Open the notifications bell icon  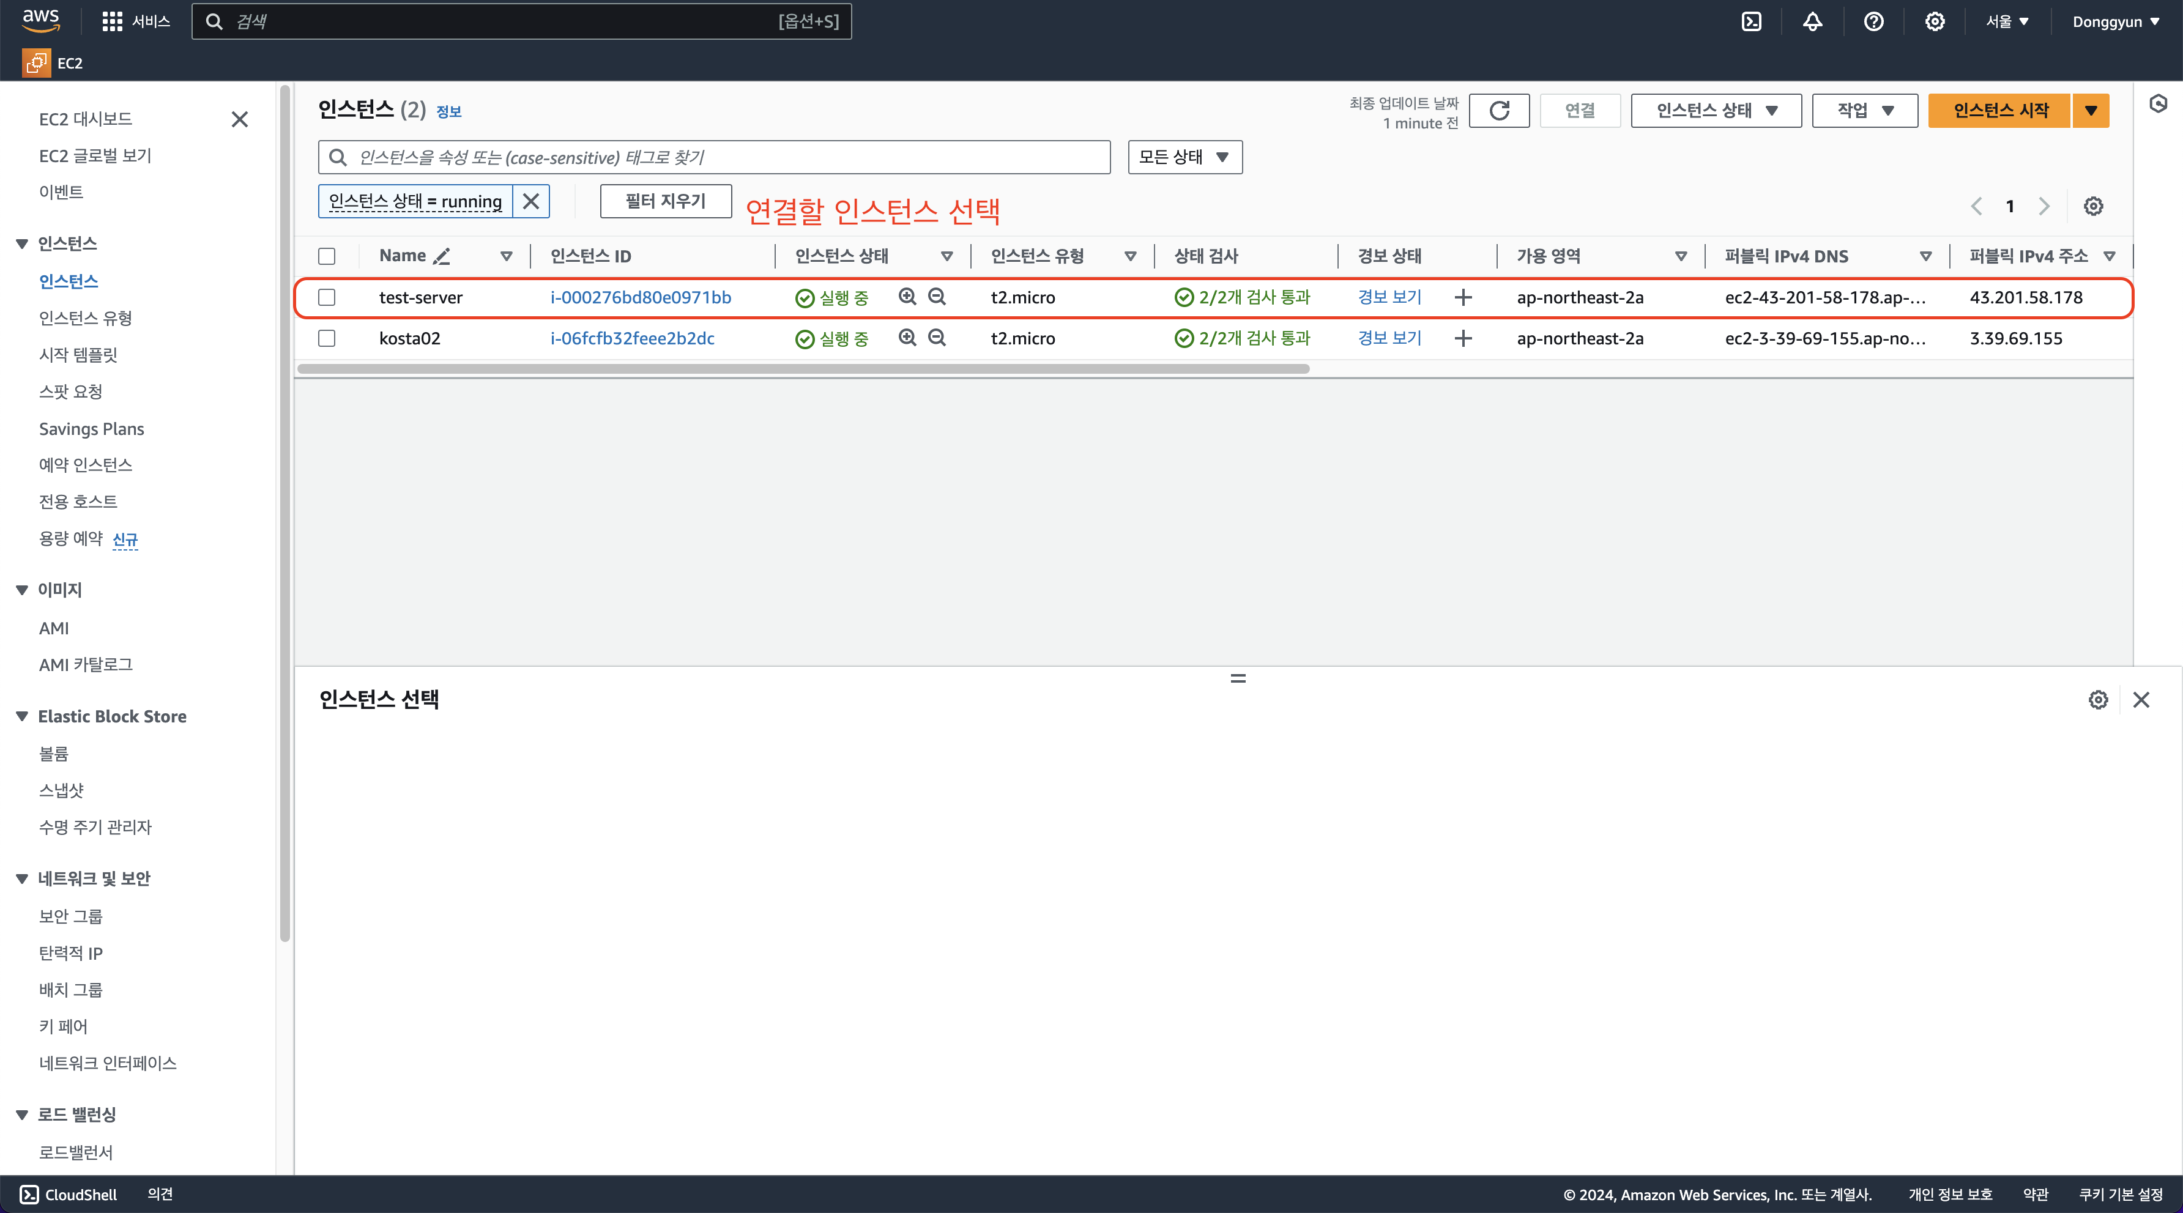tap(1812, 22)
